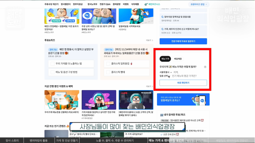Open the 배민 앱 활용시 poll title
The width and height of the screenshot is (255, 143).
click(x=71, y=51)
